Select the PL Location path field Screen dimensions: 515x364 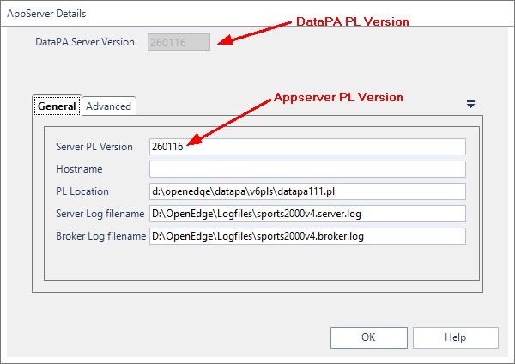(x=307, y=191)
